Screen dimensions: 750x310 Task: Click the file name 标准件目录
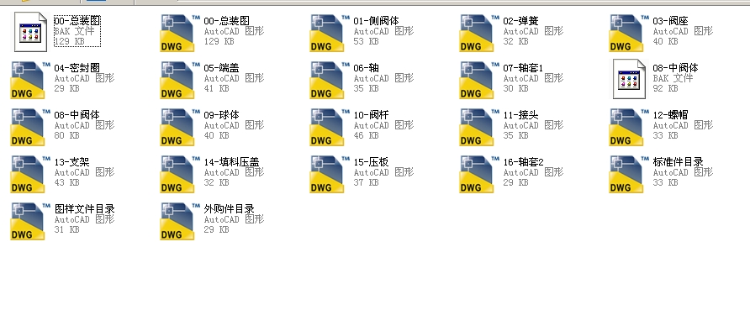678,162
